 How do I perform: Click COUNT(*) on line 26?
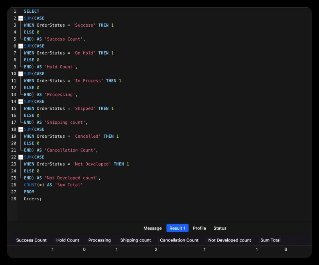click(34, 185)
